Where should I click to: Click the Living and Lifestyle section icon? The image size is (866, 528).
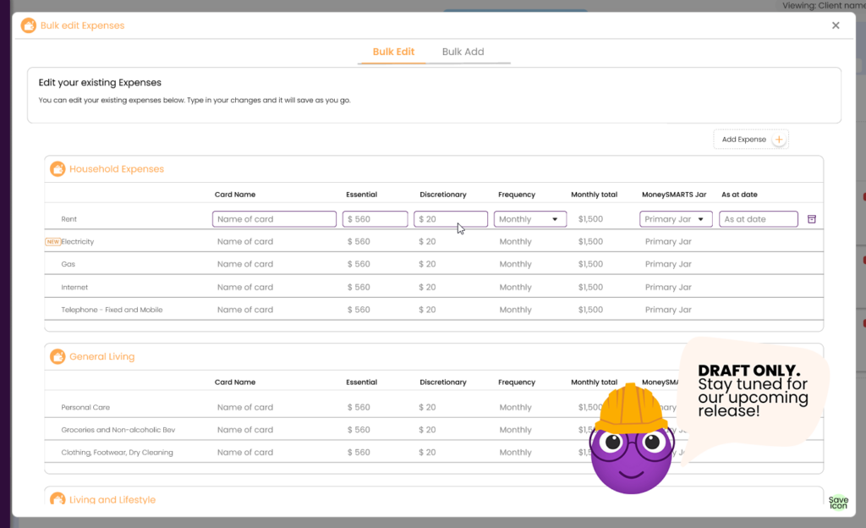click(x=58, y=499)
